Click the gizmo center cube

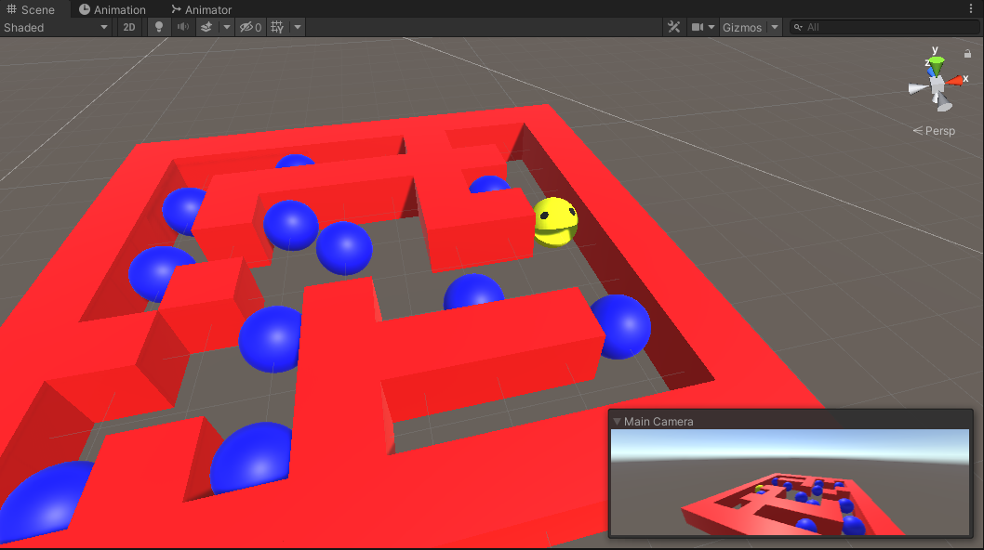(x=937, y=85)
